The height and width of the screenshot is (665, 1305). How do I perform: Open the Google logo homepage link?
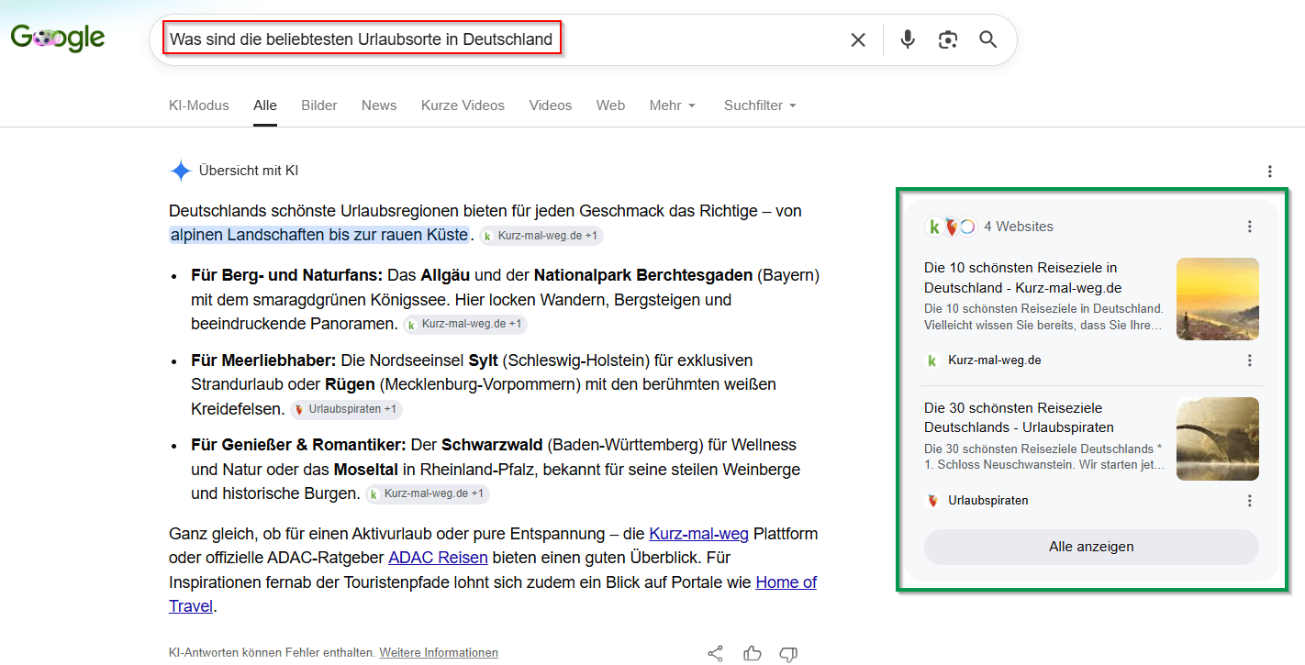pos(57,38)
